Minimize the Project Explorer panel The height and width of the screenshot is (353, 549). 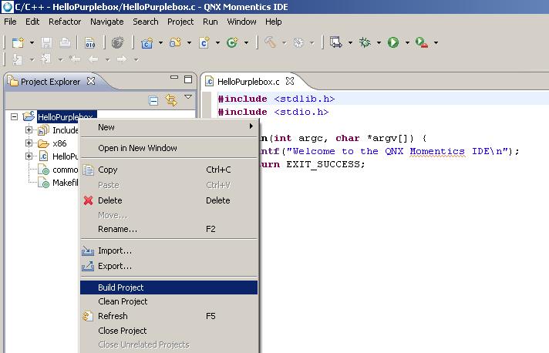174,78
